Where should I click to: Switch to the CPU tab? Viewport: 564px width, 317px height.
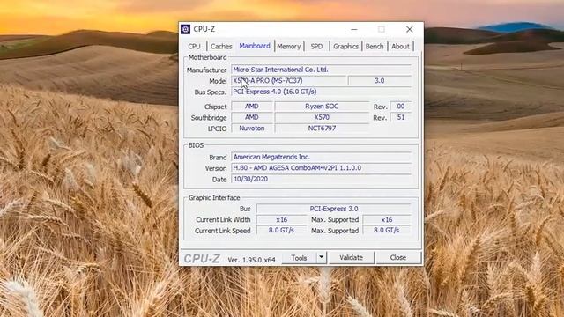194,47
